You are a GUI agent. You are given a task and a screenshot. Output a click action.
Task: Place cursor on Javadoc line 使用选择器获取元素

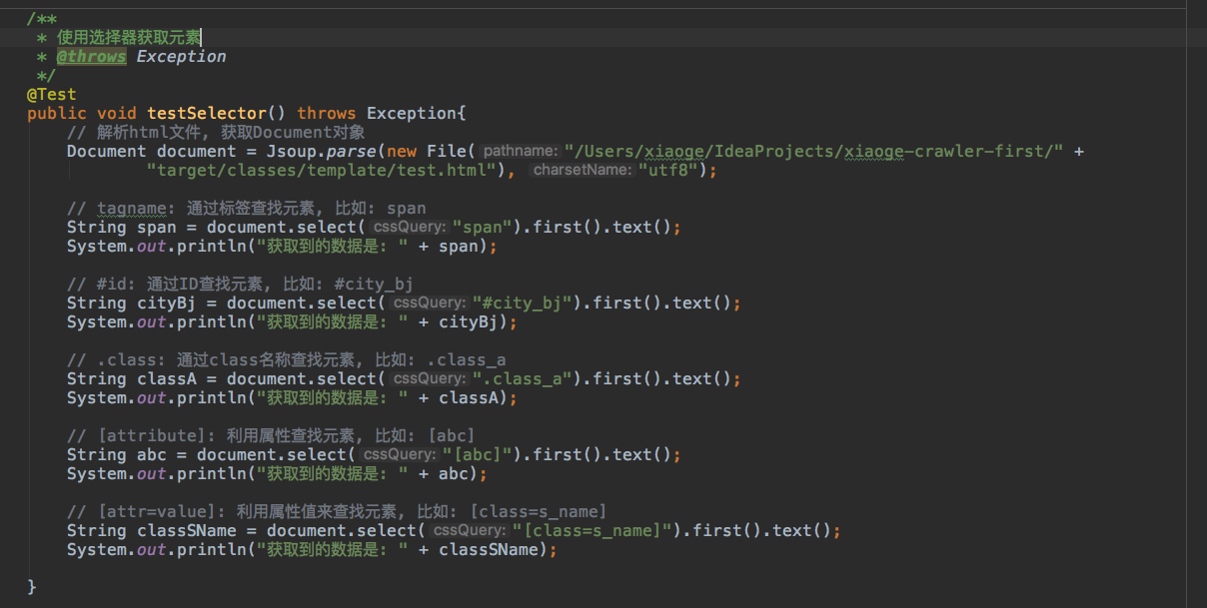coord(129,37)
